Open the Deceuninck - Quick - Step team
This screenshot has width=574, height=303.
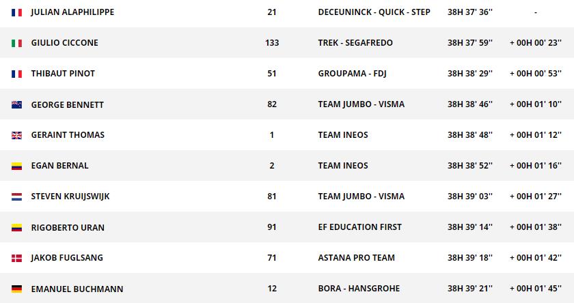(374, 12)
